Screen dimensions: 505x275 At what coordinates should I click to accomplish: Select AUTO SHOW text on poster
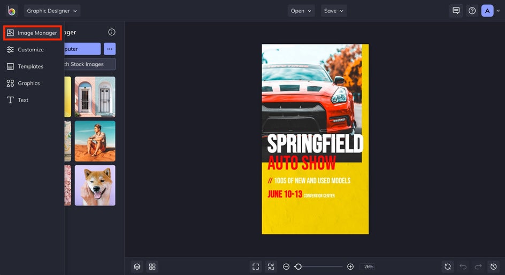tap(302, 163)
